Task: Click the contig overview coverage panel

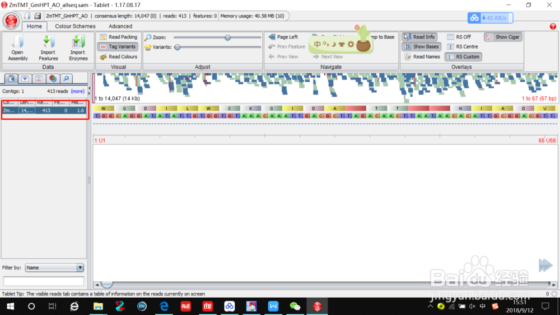Action: [x=325, y=88]
